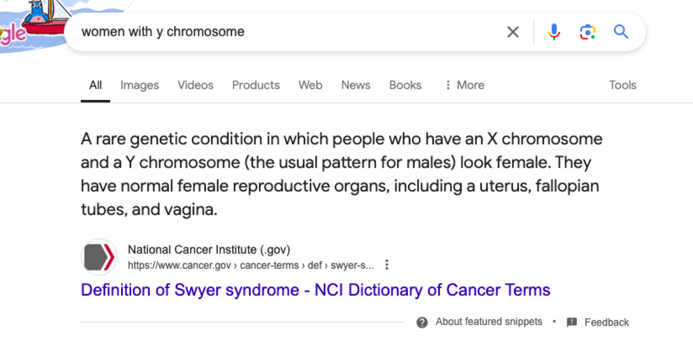693x341 pixels.
Task: Open Google Lens image search
Action: coord(587,32)
